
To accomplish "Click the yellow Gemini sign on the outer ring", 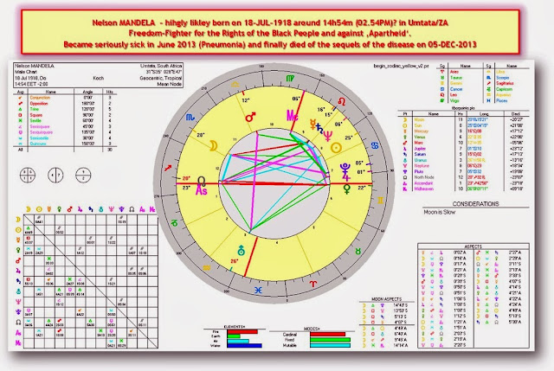I will (x=381, y=201).
